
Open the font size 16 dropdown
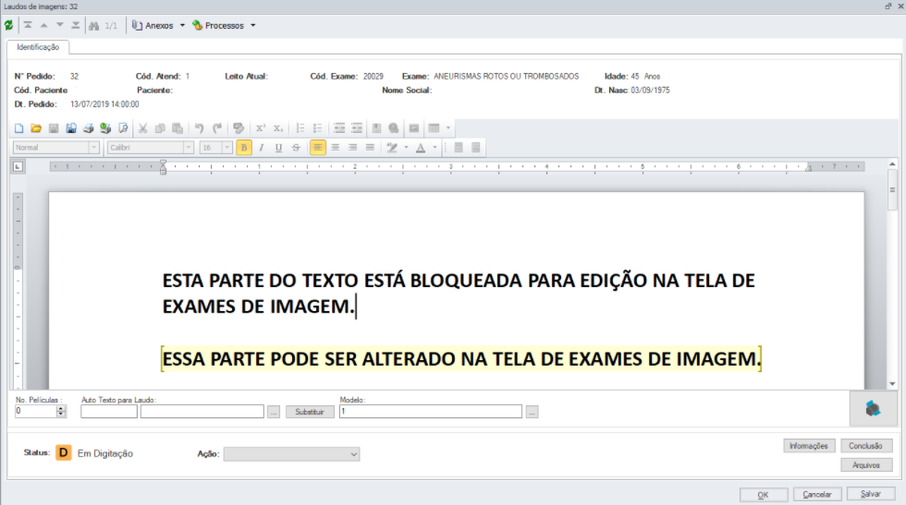227,148
